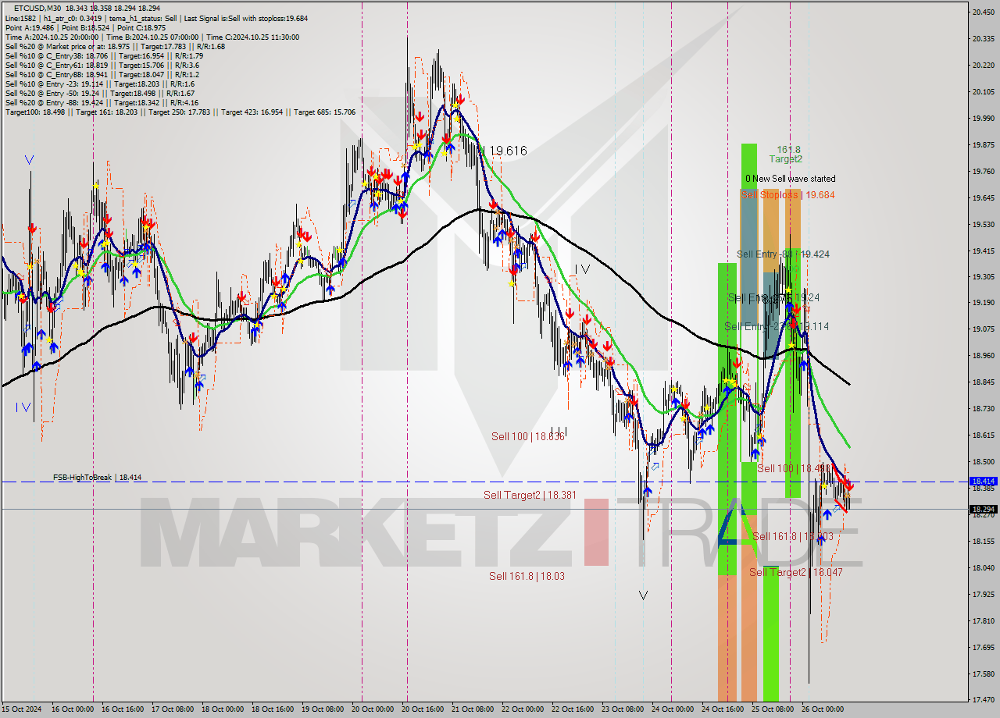Select the 'Sell 100 | 18.498' label

coord(795,468)
